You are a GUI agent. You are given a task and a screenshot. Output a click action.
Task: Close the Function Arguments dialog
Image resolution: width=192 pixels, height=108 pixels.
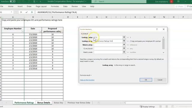pyautogui.click(x=163, y=29)
